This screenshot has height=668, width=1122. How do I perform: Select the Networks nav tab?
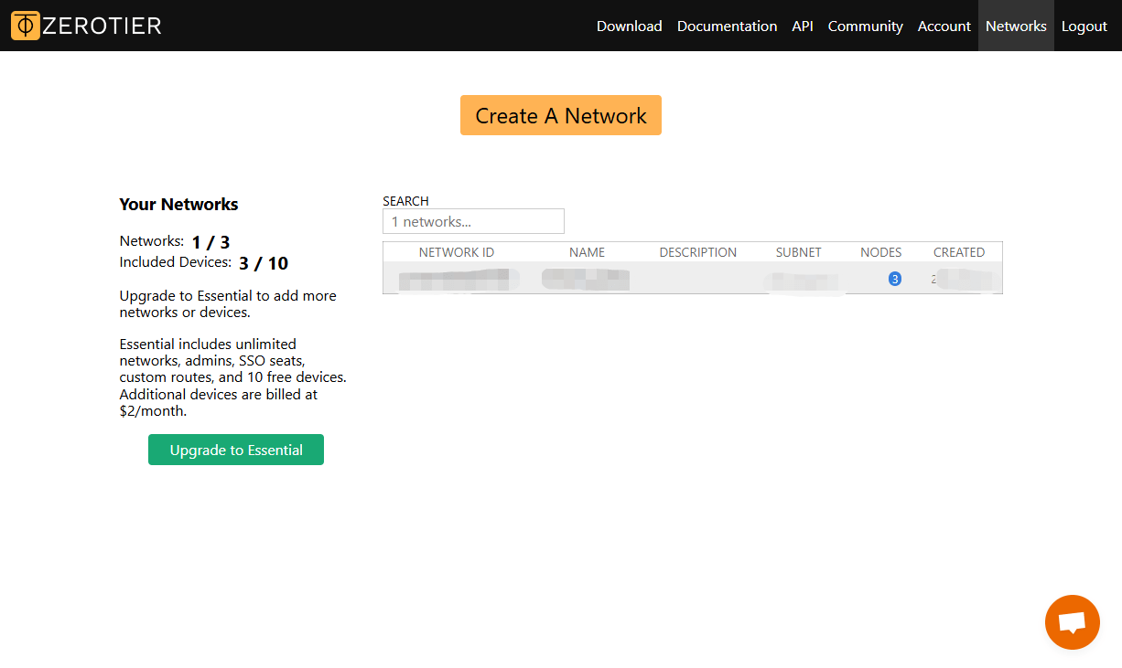(1016, 26)
